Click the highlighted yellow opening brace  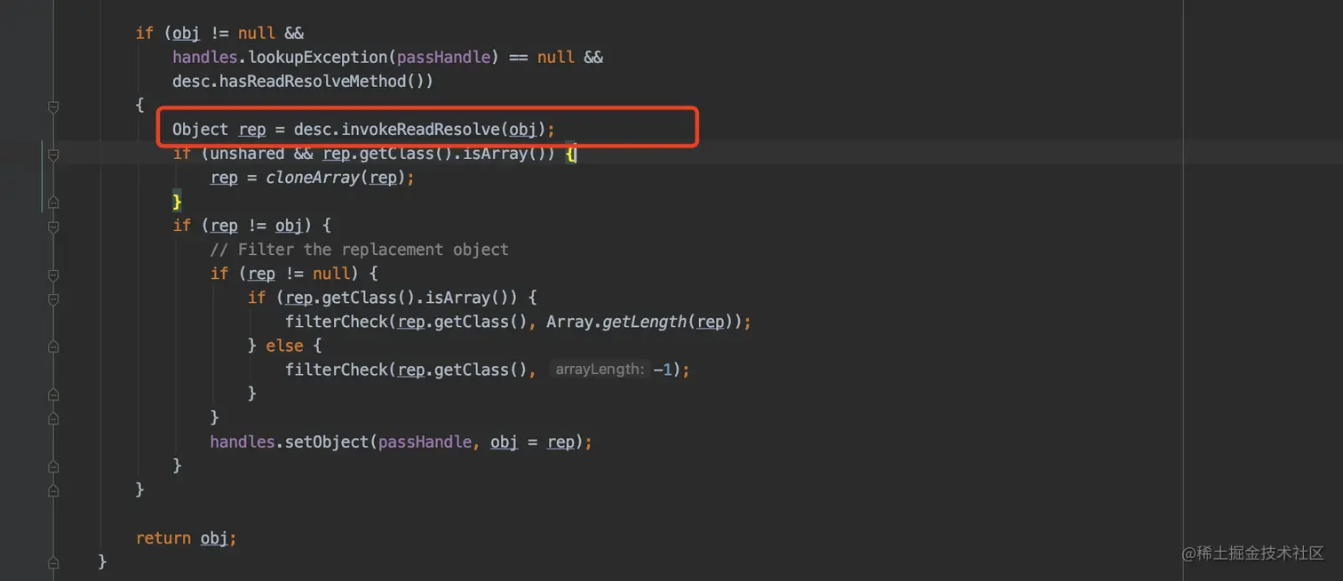coord(571,154)
